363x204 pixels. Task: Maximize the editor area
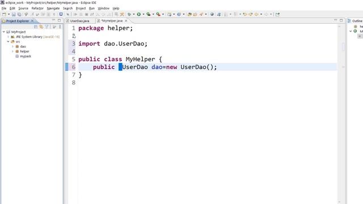(341, 20)
